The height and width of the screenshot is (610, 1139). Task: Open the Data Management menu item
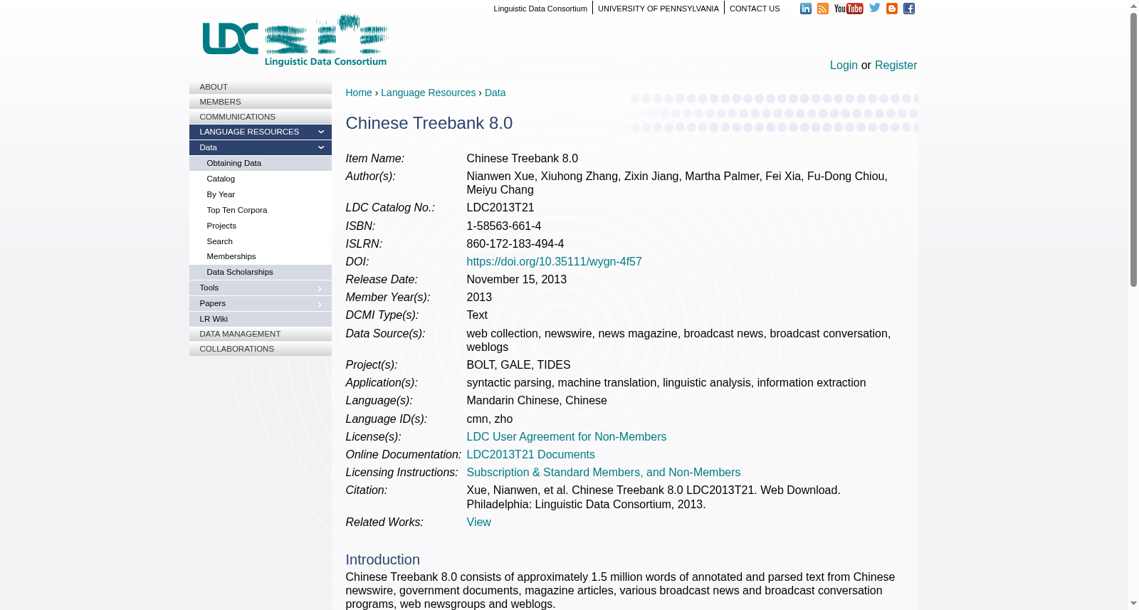pos(261,334)
